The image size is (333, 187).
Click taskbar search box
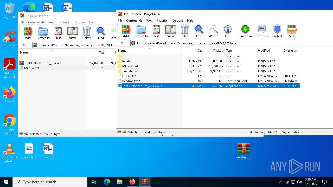pyautogui.click(x=50, y=182)
